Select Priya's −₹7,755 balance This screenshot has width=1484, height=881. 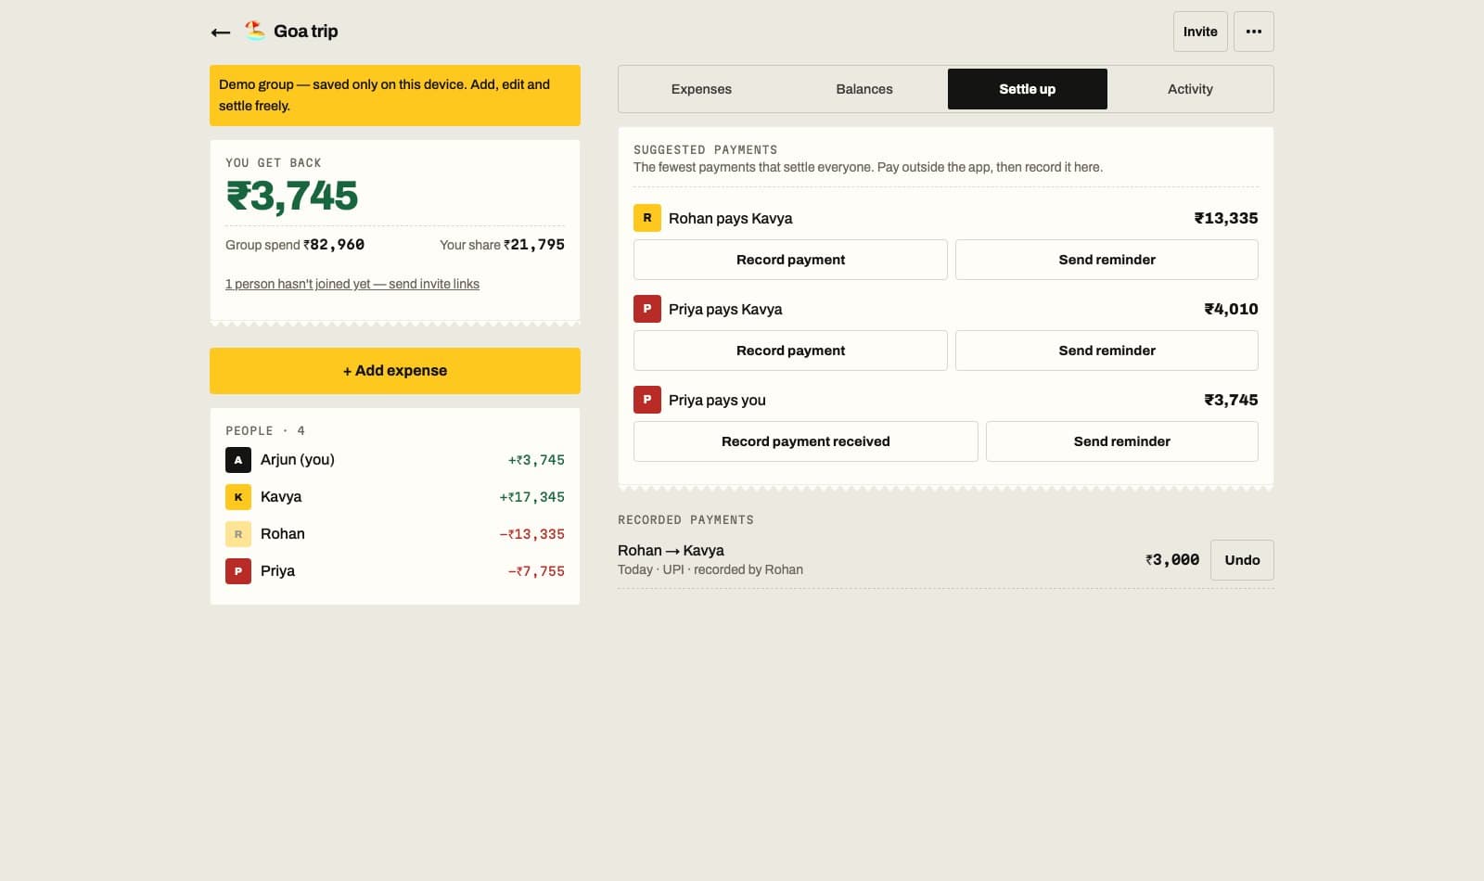536,571
